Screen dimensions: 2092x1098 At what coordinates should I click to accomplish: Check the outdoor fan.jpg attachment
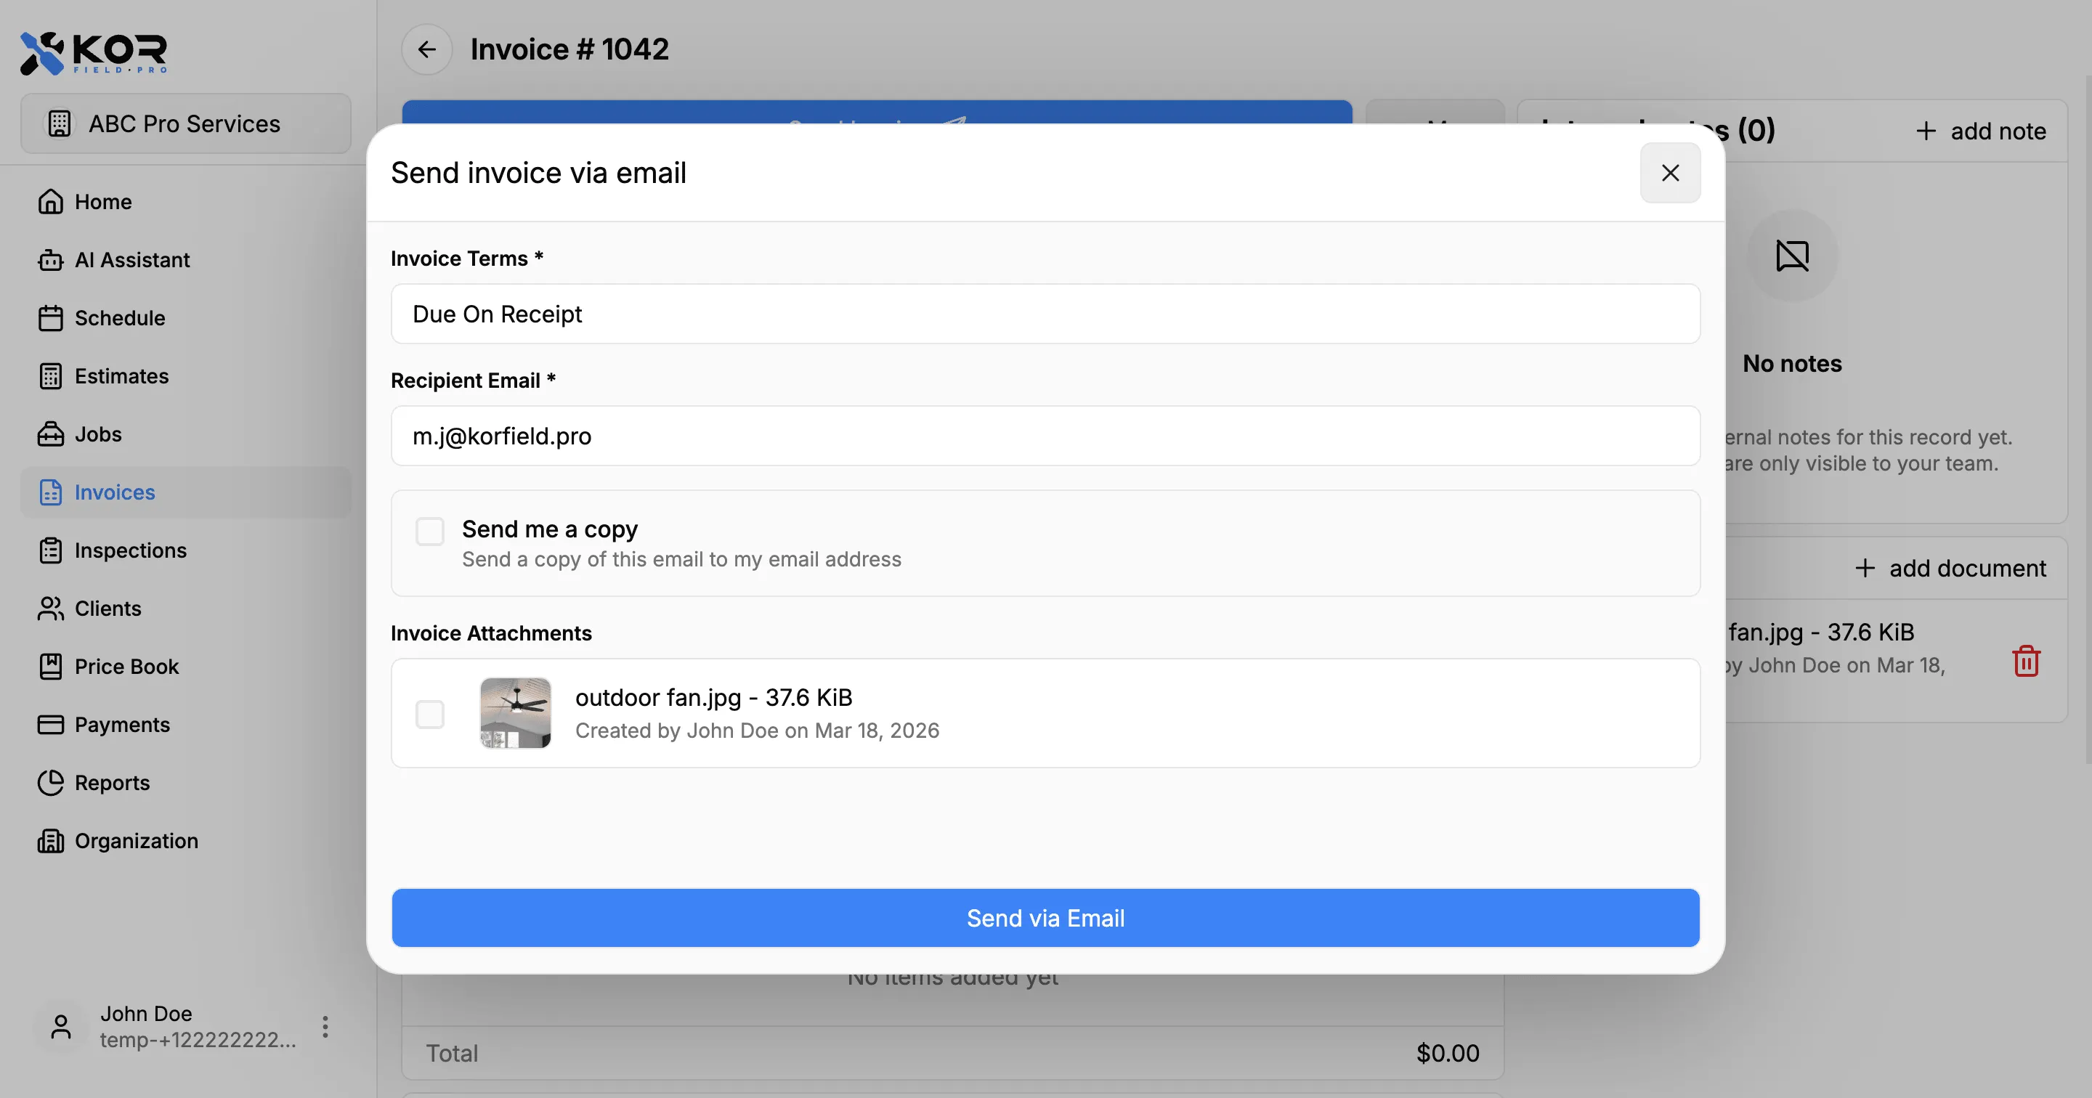point(431,714)
